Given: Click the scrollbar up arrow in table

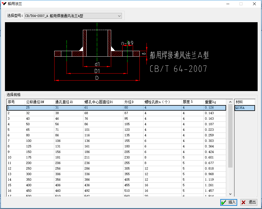Looking at the screenshot, I should [x=230, y=102].
